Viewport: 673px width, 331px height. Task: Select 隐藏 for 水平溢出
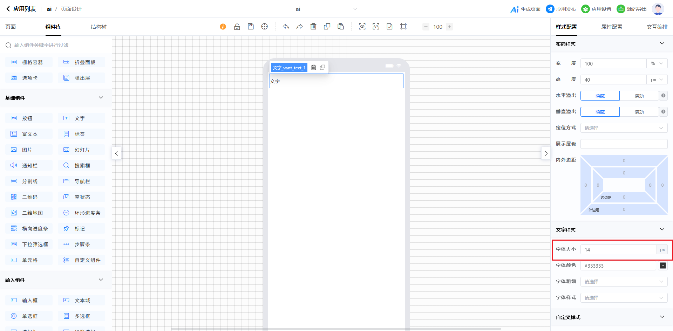[600, 96]
